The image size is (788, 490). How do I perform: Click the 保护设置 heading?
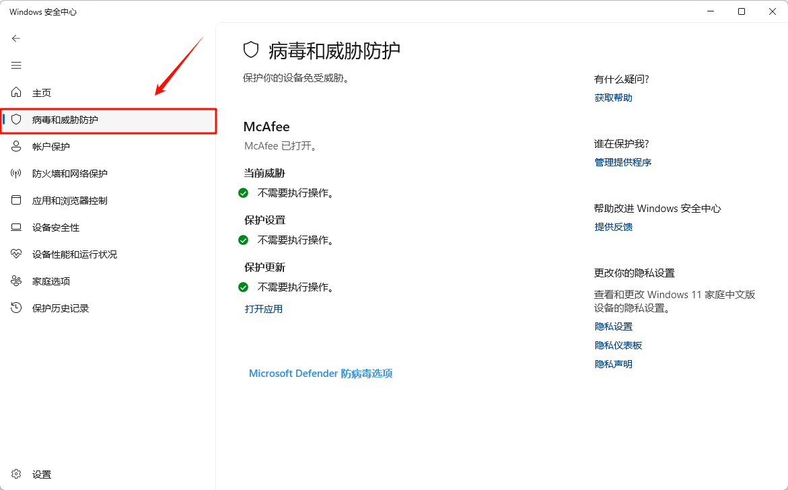click(x=264, y=220)
